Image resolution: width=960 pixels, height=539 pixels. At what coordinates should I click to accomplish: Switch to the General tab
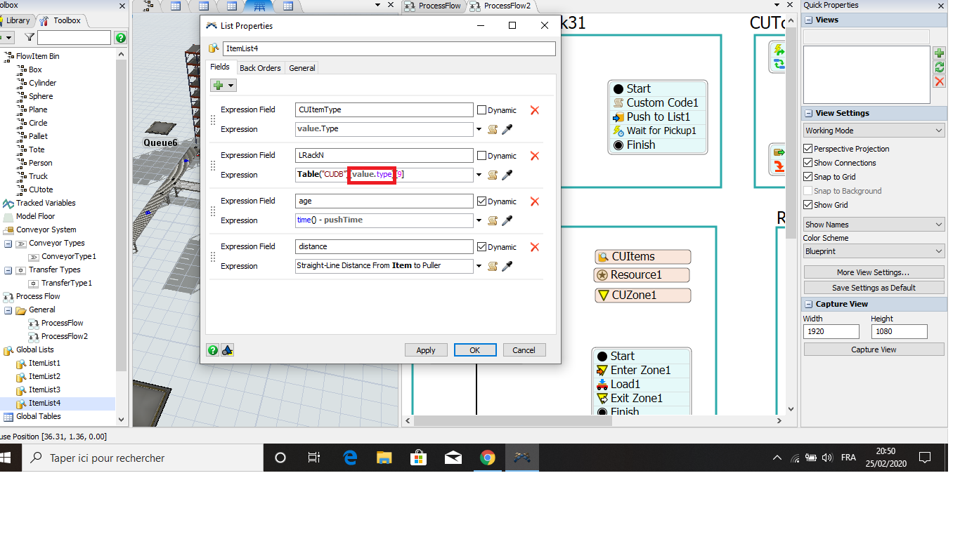pyautogui.click(x=302, y=68)
